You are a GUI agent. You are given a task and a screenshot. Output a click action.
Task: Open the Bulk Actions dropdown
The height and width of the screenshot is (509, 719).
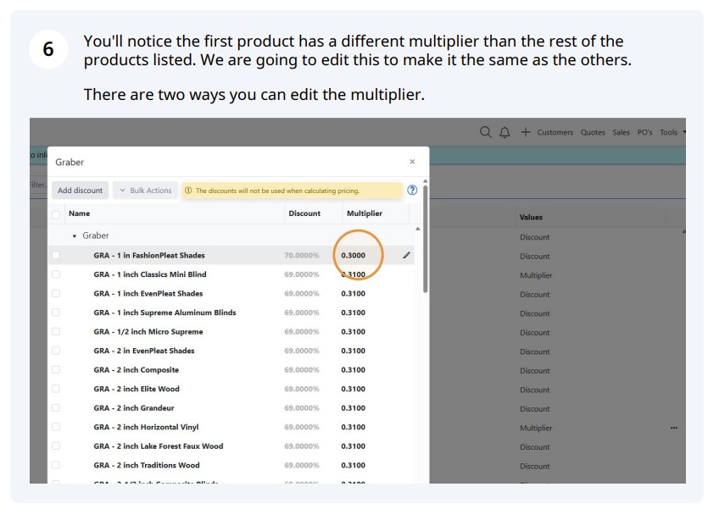(x=145, y=190)
